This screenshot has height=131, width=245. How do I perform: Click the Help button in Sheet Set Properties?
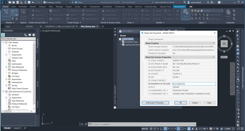point(209,103)
